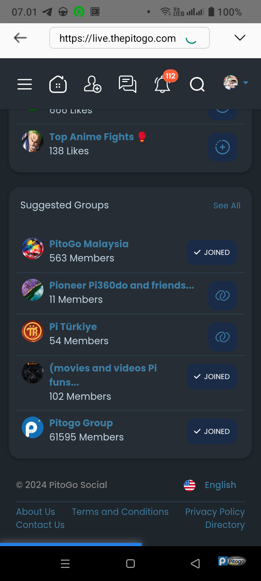Join the Pioneer Pi360do and friends group

pyautogui.click(x=223, y=296)
